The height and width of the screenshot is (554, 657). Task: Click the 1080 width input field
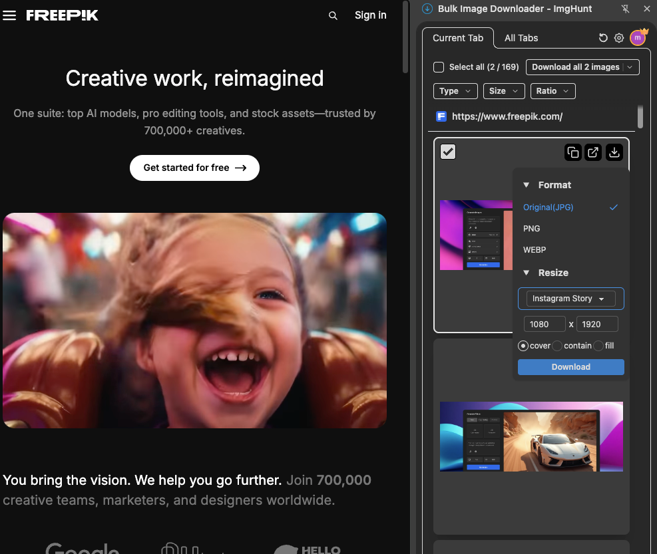[545, 324]
